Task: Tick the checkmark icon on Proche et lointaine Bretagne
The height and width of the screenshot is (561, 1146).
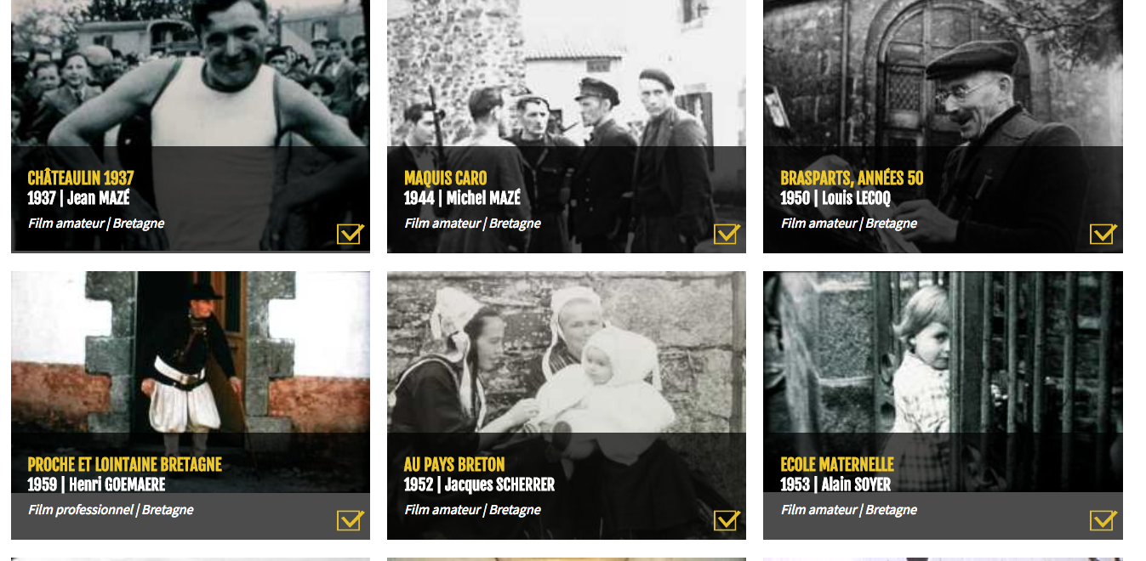Action: (351, 520)
